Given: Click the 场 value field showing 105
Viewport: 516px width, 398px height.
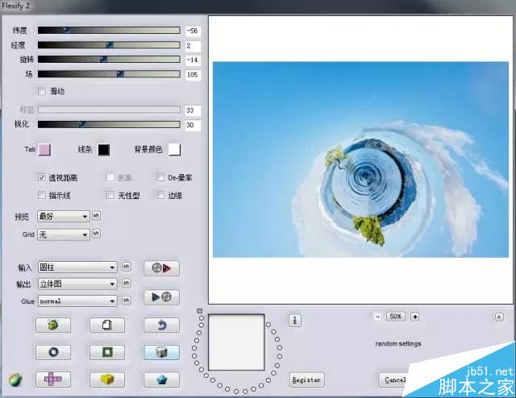Looking at the screenshot, I should (x=193, y=75).
